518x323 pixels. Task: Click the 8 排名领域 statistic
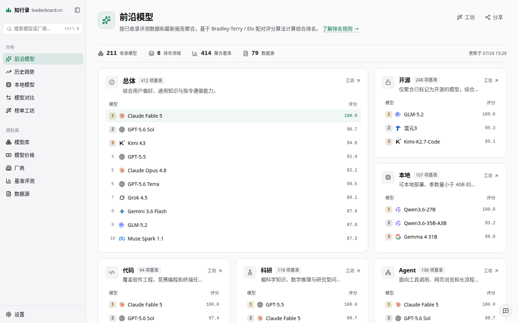click(165, 53)
